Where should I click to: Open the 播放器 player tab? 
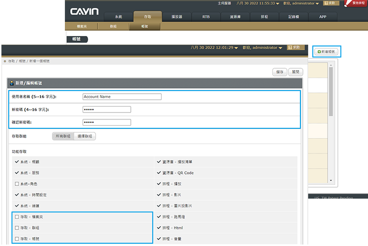(x=177, y=17)
